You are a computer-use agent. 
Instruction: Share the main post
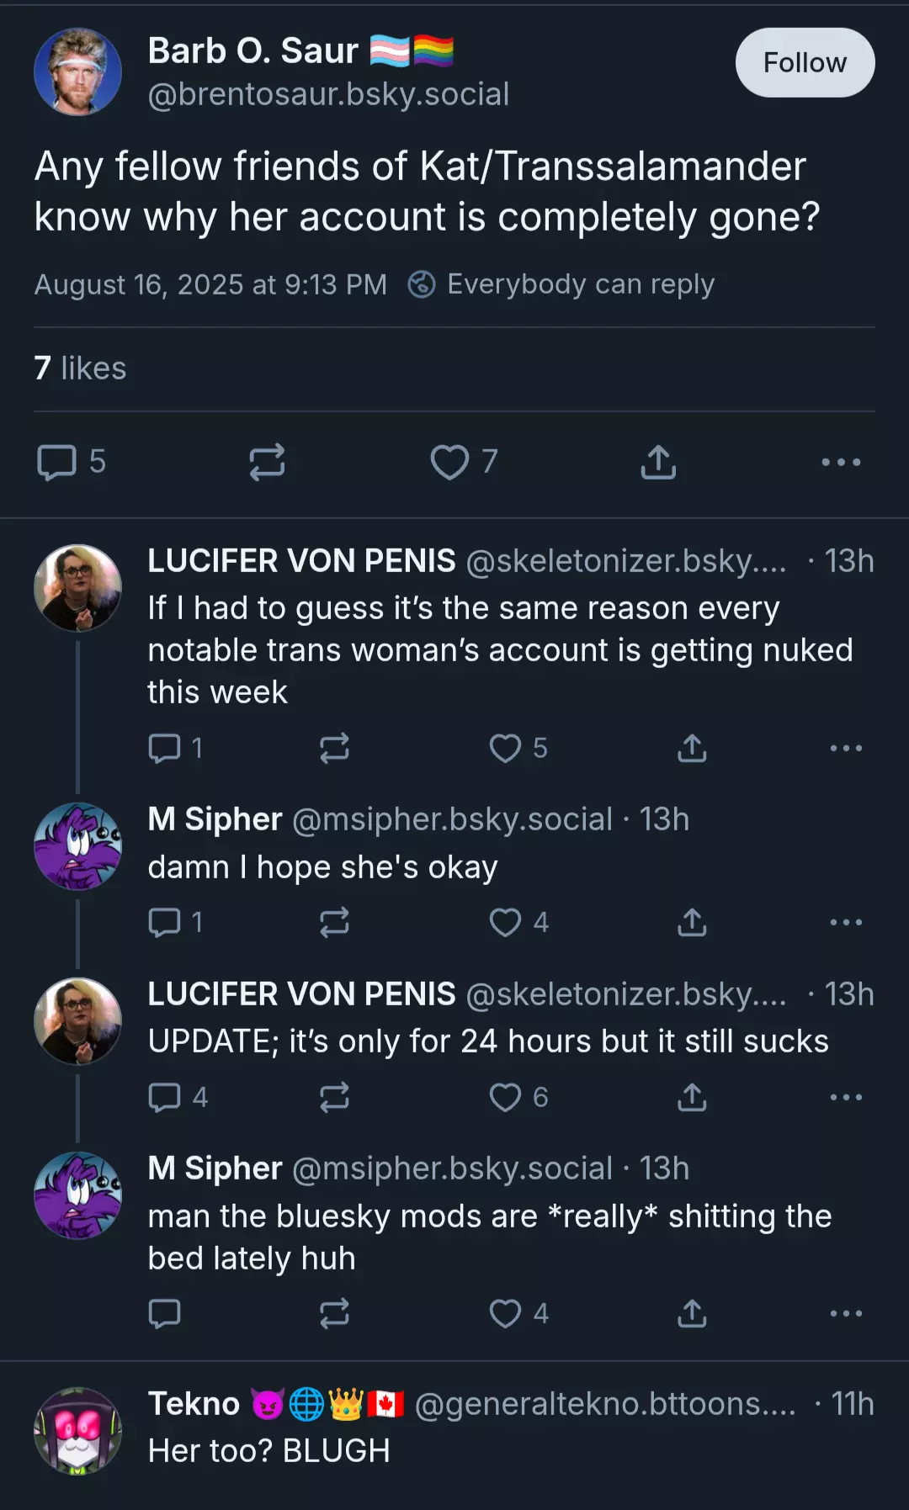658,462
